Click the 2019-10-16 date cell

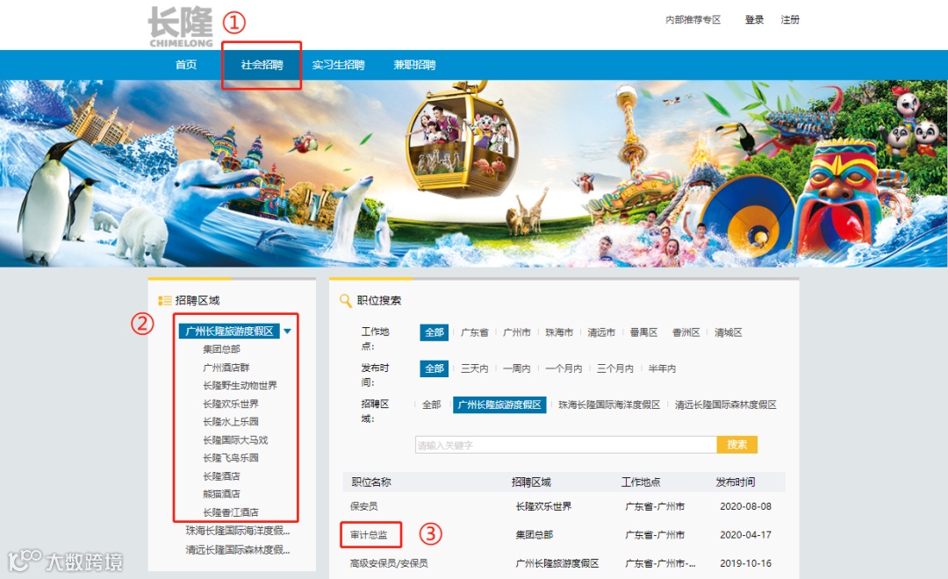click(x=745, y=563)
